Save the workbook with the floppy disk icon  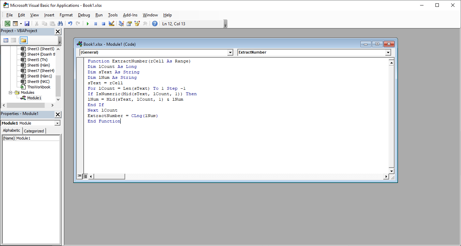coord(27,24)
